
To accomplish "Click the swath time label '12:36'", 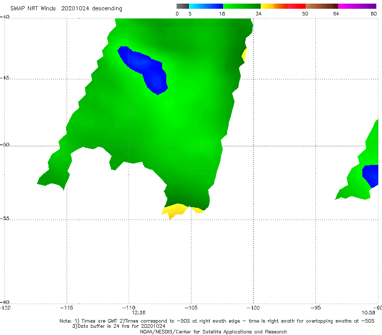I will pos(138,313).
